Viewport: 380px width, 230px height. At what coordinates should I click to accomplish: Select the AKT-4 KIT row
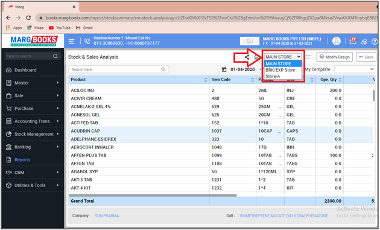tap(221, 188)
